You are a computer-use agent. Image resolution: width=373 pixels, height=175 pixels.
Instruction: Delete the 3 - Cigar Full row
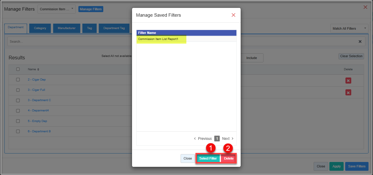click(348, 92)
